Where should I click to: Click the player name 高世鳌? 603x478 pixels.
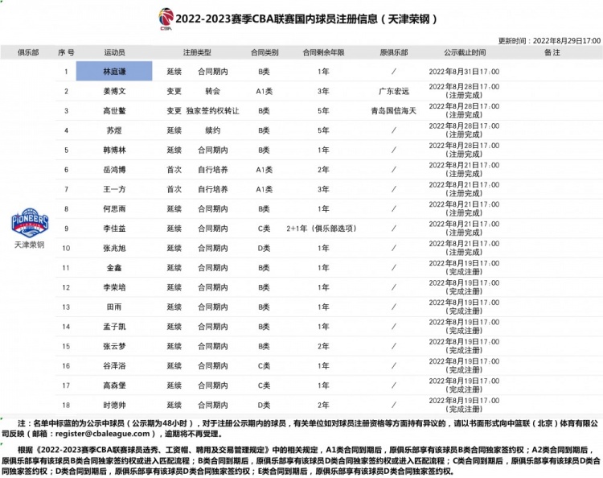(x=114, y=111)
